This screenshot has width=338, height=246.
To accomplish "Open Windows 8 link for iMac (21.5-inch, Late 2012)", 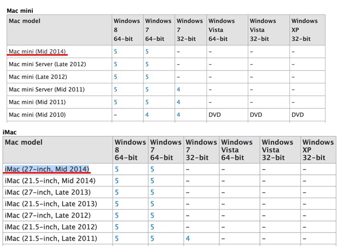I will [x=117, y=227].
